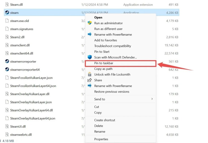Click the Steam icon of steamerrorreporter

7,61
